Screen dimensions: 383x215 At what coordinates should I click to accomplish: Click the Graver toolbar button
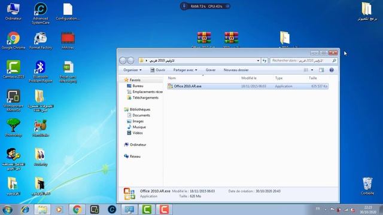210,70
